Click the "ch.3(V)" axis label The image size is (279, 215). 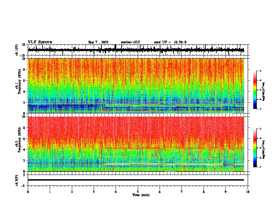(x=17, y=180)
